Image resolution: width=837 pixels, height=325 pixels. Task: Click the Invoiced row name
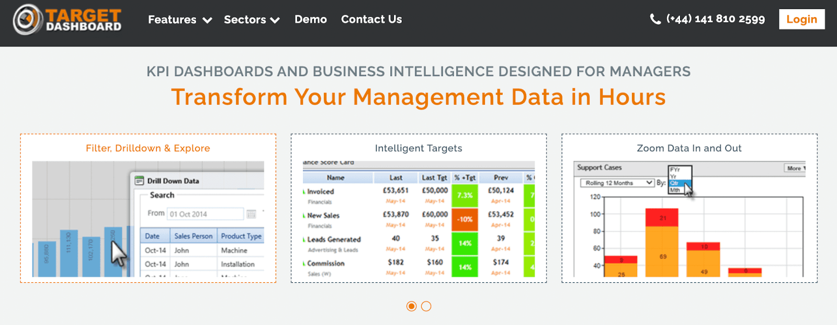click(x=321, y=191)
